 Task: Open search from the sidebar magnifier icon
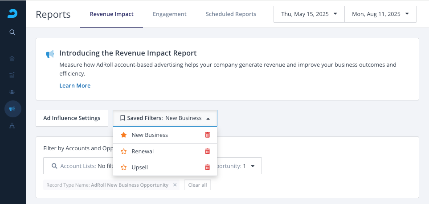point(12,32)
